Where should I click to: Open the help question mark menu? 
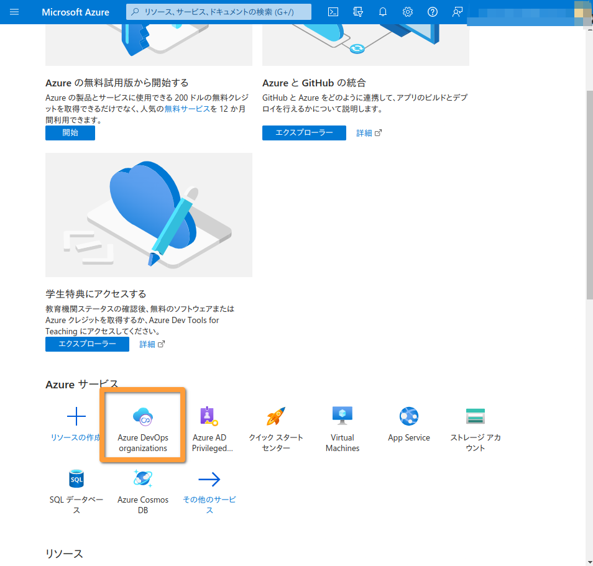point(432,11)
